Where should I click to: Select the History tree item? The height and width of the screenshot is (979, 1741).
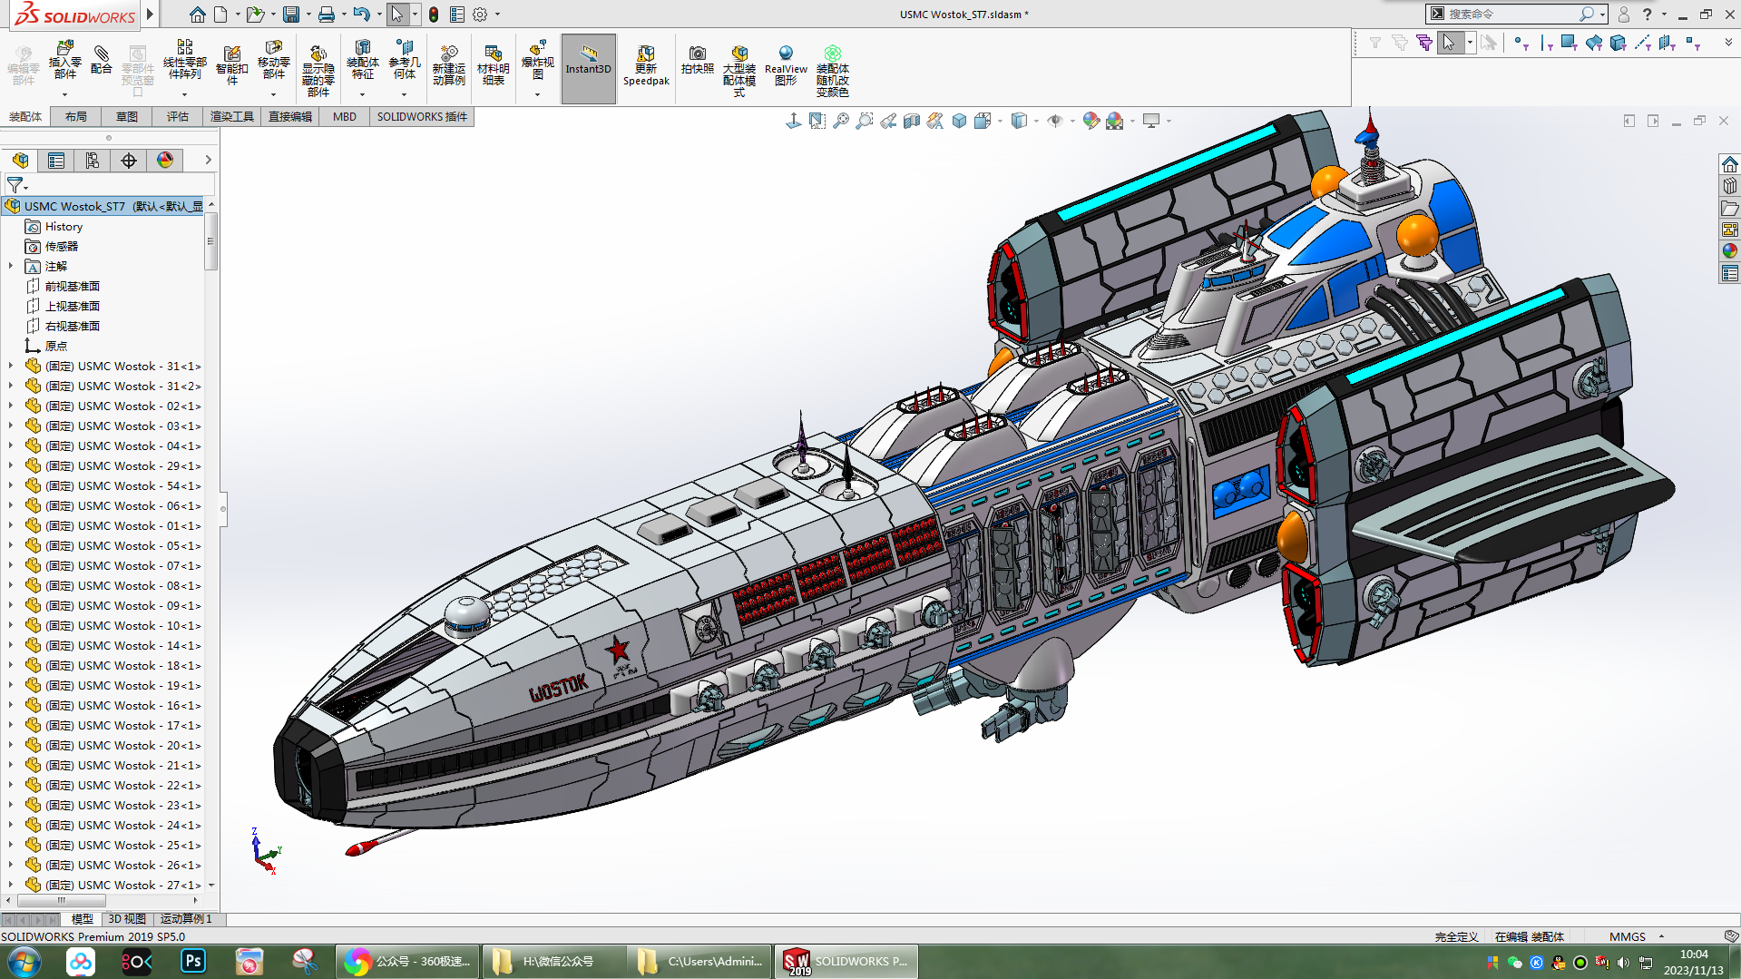tap(64, 227)
